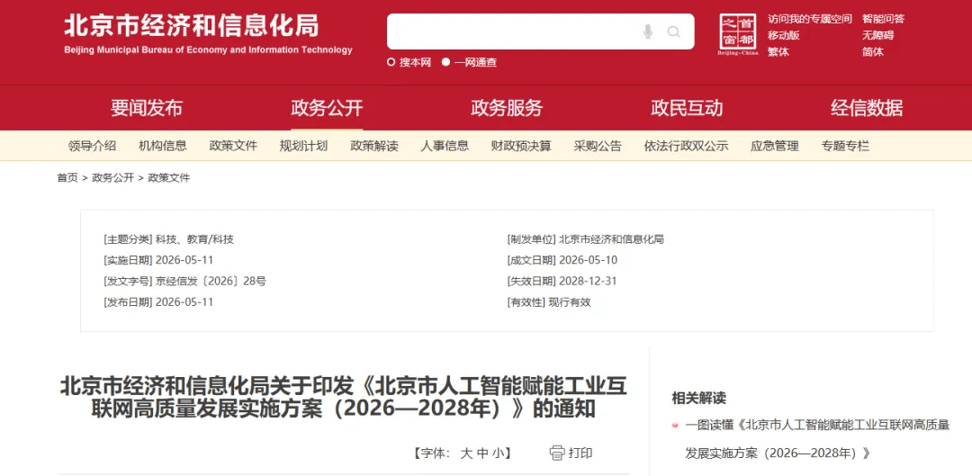Viewport: 972px width, 476px height.
Task: Click 政务公开 in the breadcrumb
Action: 112,178
